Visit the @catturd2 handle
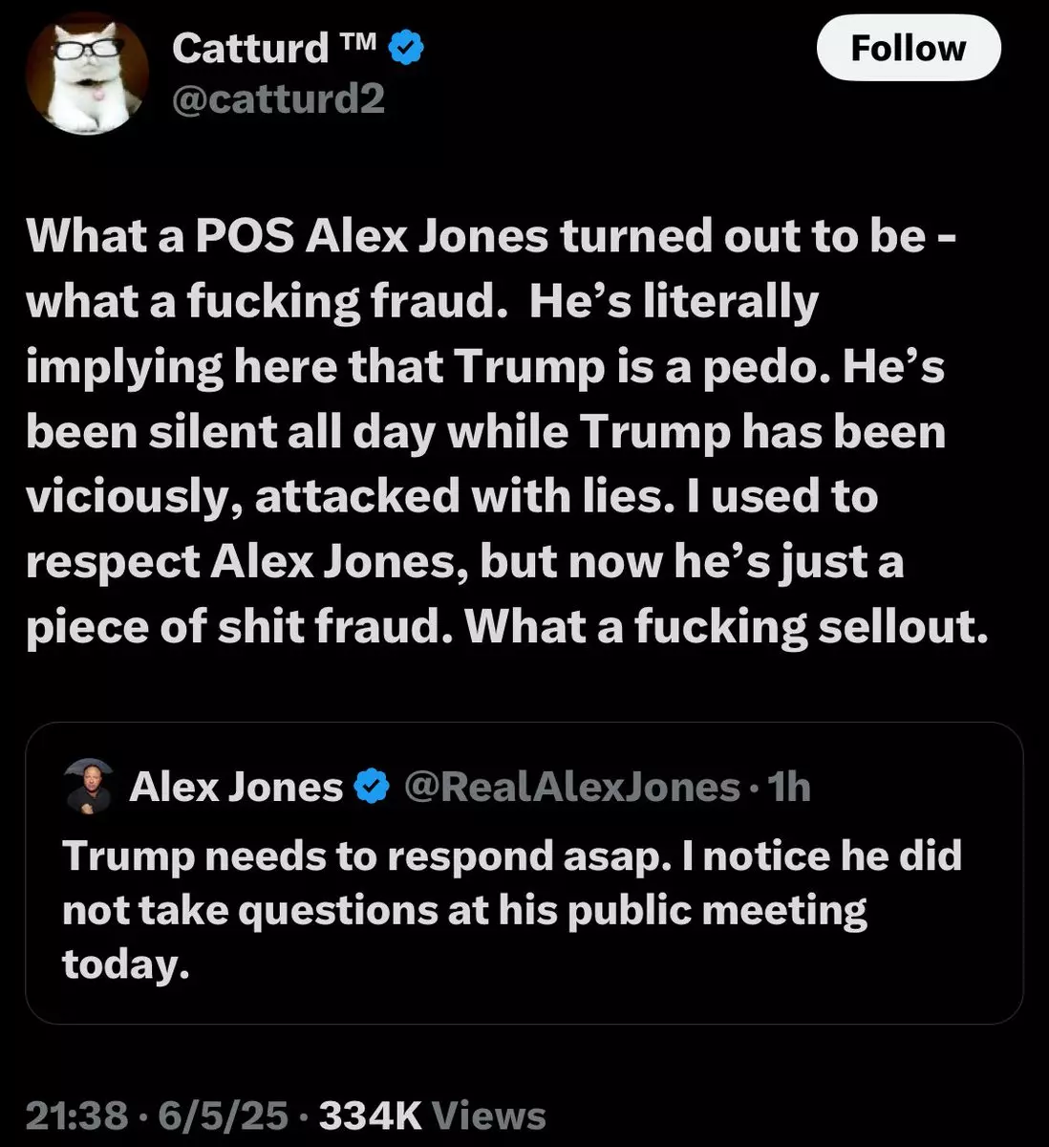Screen dimensions: 1049x1147 pos(278,98)
